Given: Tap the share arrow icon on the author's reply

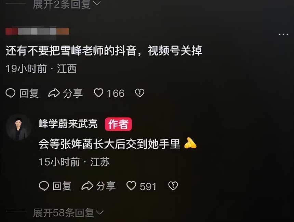Looking at the screenshot, I should coord(87,186).
